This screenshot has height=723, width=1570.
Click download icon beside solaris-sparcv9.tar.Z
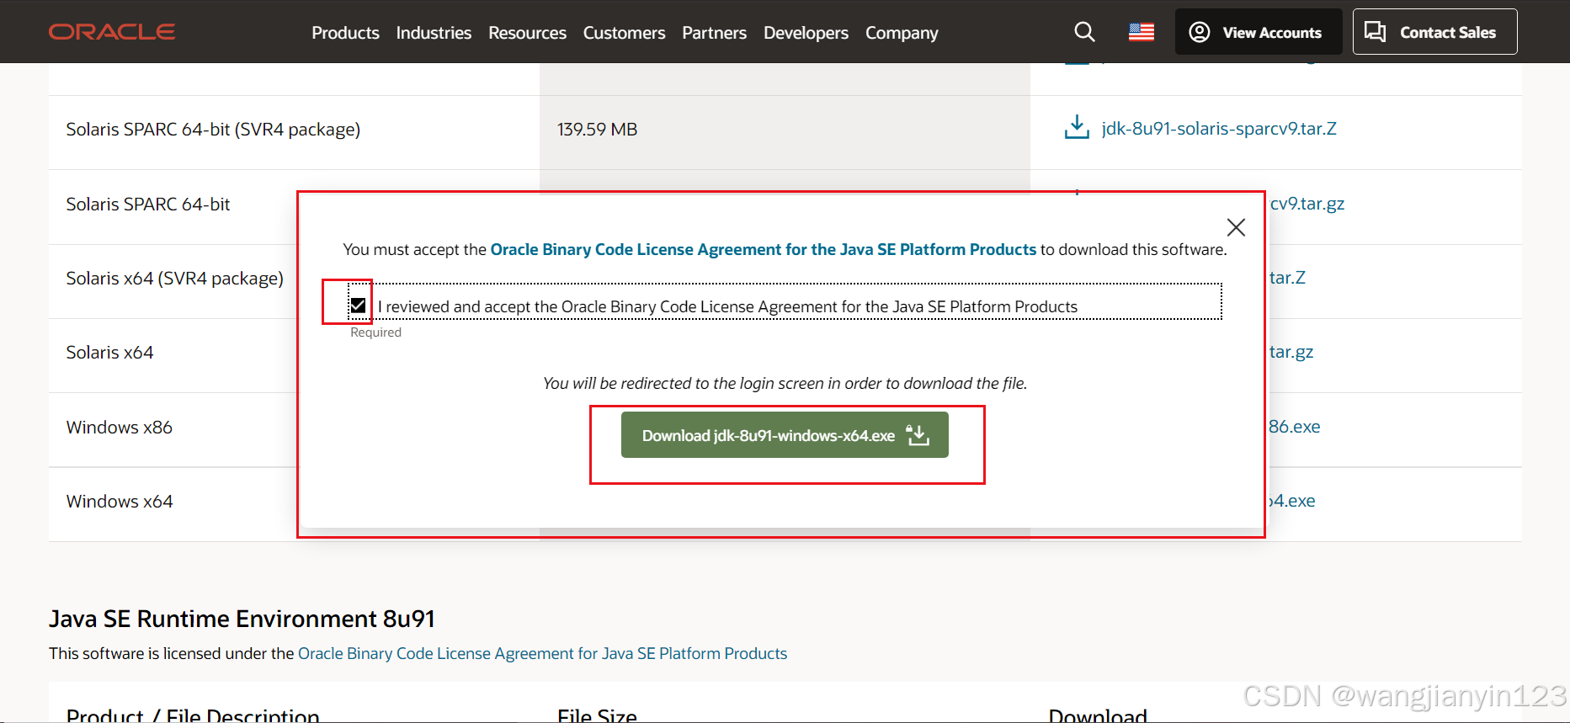pyautogui.click(x=1077, y=128)
